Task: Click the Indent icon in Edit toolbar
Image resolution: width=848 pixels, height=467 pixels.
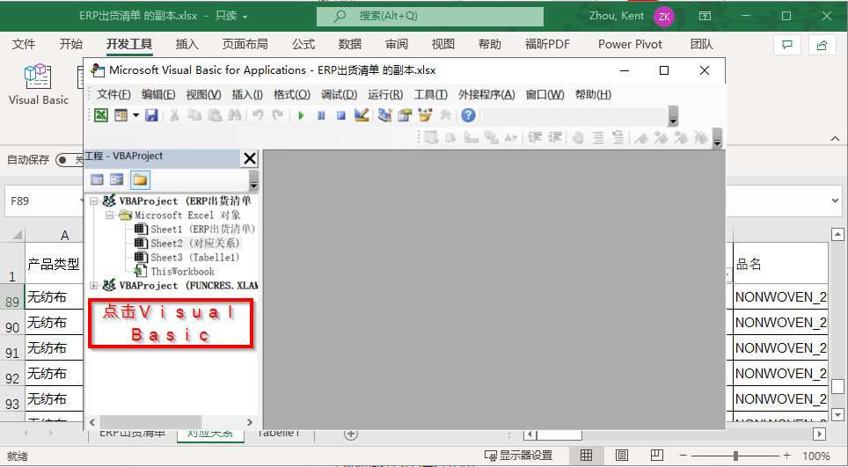Action: pyautogui.click(x=535, y=138)
